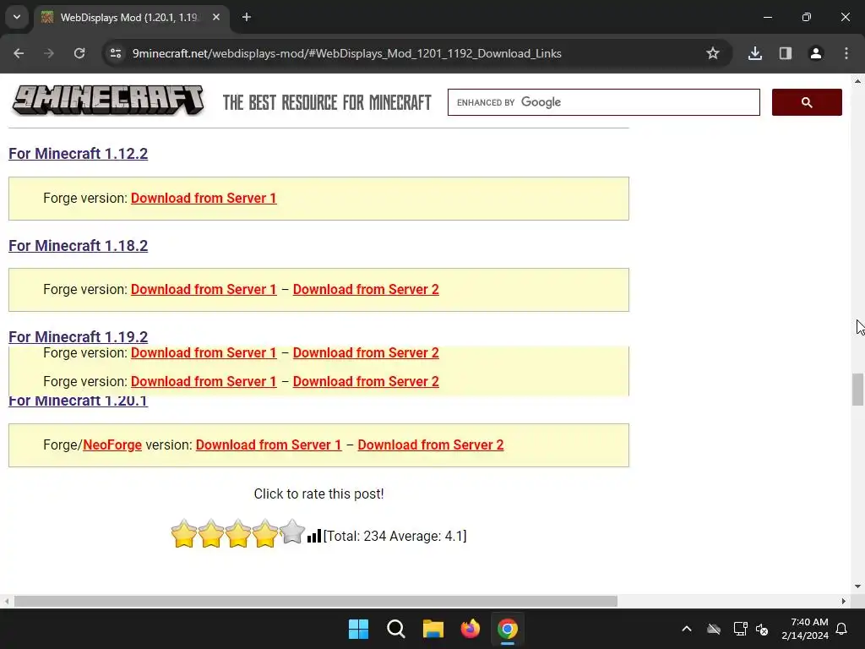Reload the current page
The width and height of the screenshot is (865, 649).
click(79, 53)
